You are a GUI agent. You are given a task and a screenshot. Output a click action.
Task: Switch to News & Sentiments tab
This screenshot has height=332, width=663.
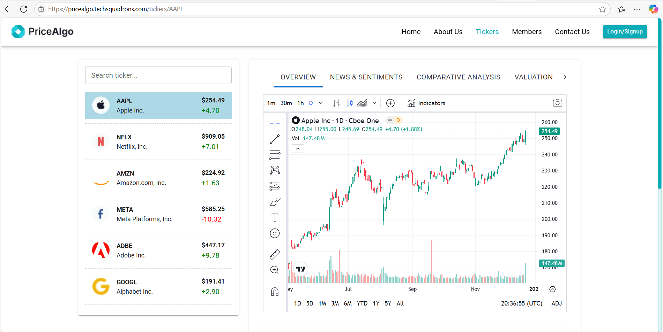tap(366, 77)
